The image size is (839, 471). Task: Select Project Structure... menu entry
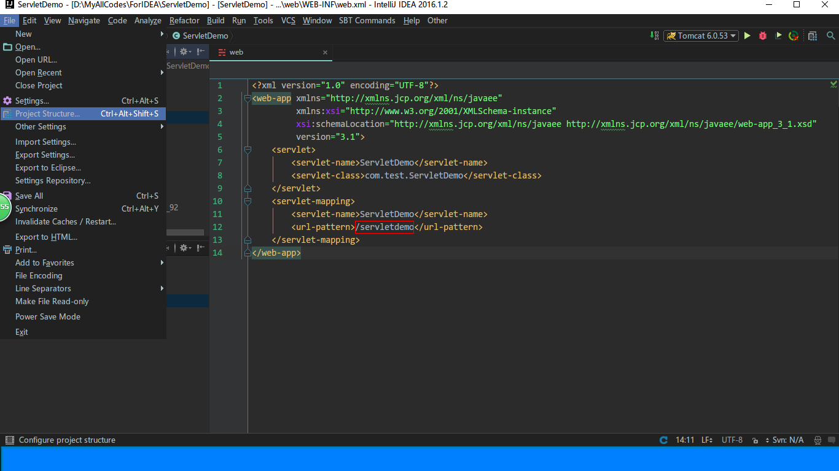83,113
